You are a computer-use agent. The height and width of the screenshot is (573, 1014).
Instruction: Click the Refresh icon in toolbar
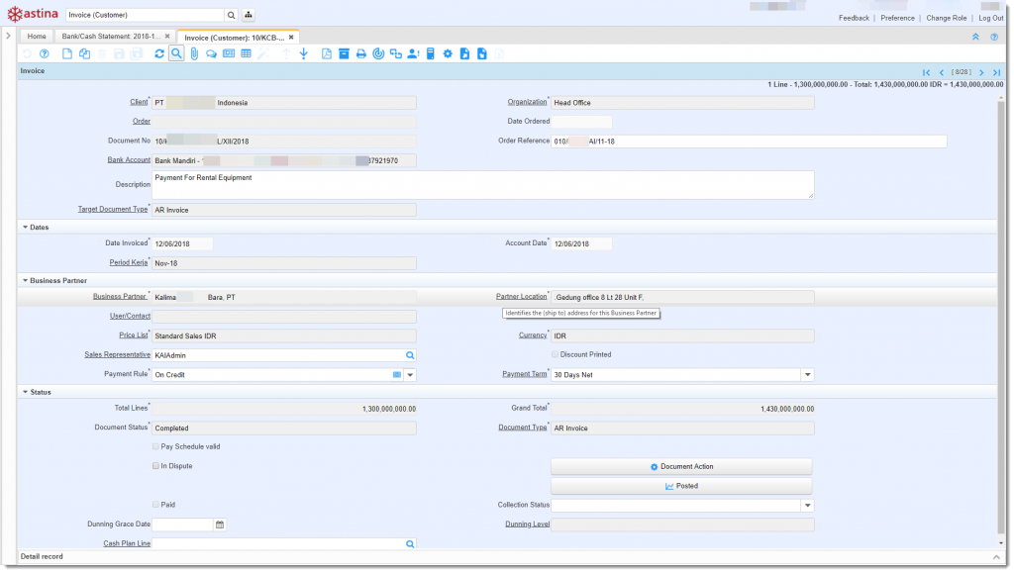159,53
